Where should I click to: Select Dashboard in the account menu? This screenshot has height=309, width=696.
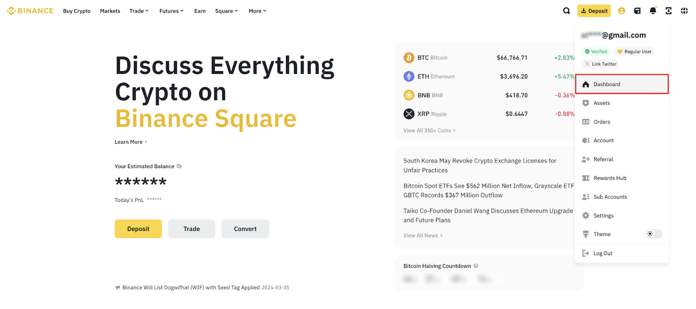[x=622, y=84]
